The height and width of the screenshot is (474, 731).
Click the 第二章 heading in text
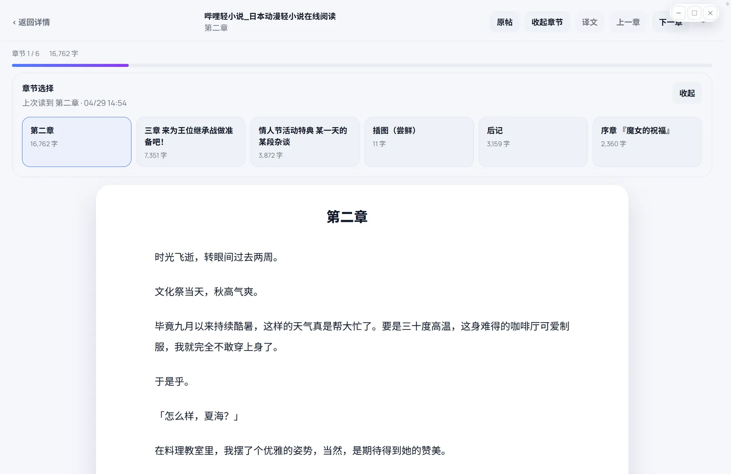click(x=347, y=217)
